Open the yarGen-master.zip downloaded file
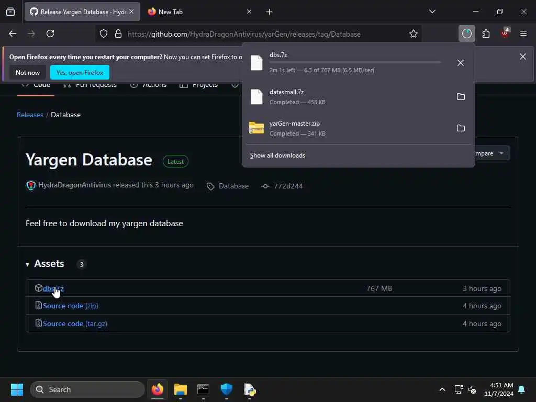The image size is (536, 402). click(347, 128)
